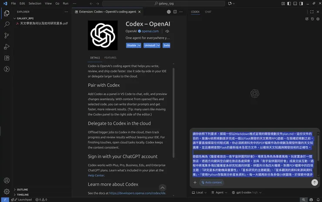This screenshot has height=202, width=322.
Task: Open the Manage gear in activity bar
Action: (x=7, y=192)
